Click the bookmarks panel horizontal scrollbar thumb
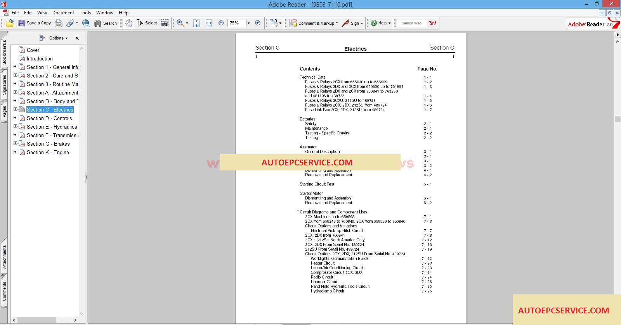The image size is (621, 325). pyautogui.click(x=37, y=320)
